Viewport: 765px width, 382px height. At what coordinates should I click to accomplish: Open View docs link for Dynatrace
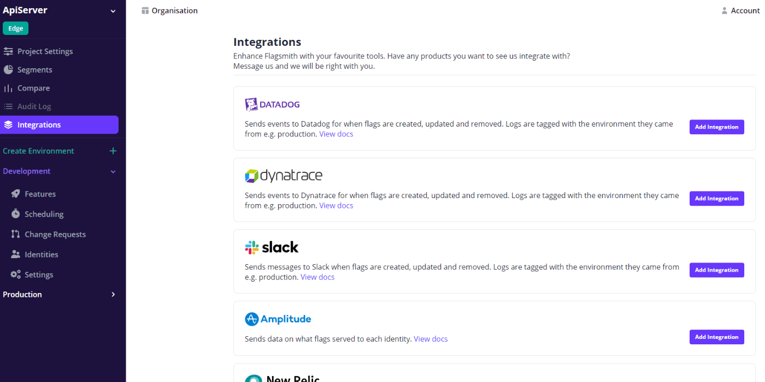[x=336, y=206]
